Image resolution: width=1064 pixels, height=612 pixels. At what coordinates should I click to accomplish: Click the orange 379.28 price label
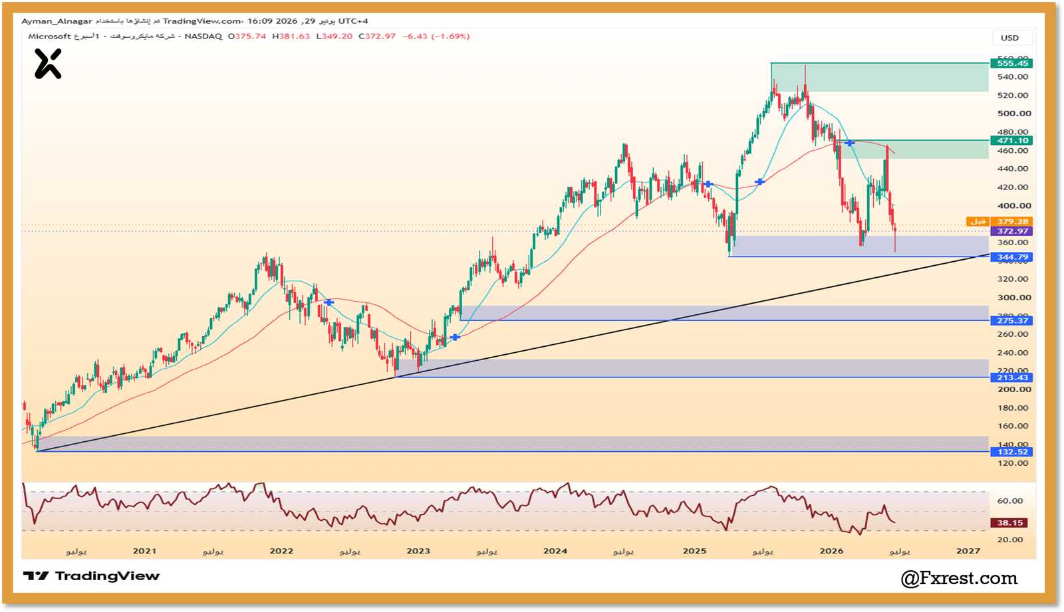1012,221
